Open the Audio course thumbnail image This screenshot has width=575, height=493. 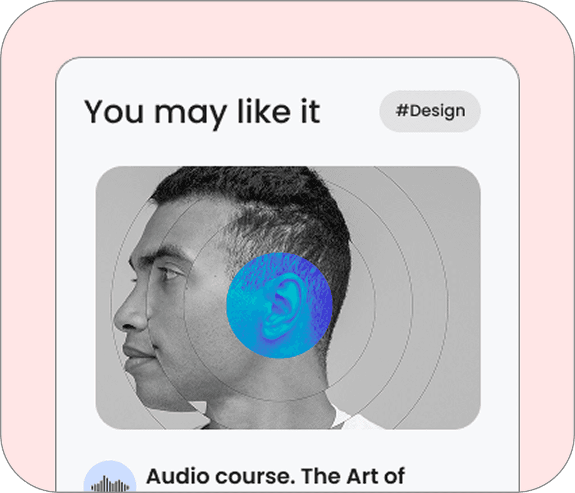click(288, 298)
